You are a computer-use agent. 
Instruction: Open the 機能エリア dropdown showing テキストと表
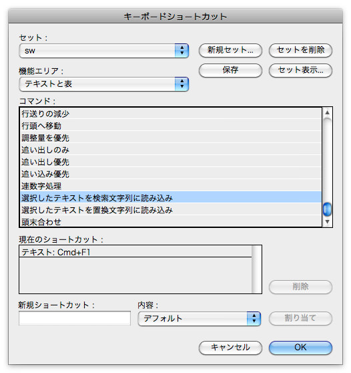tap(104, 84)
